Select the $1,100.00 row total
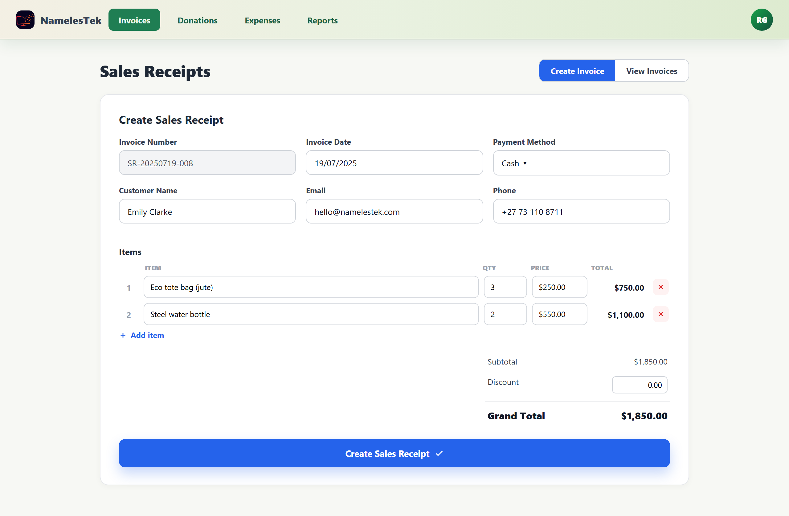Viewport: 789px width, 516px height. point(626,315)
